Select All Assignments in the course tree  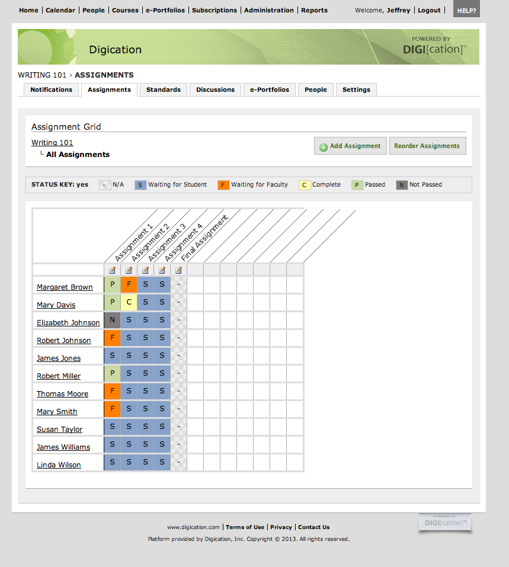coord(78,154)
